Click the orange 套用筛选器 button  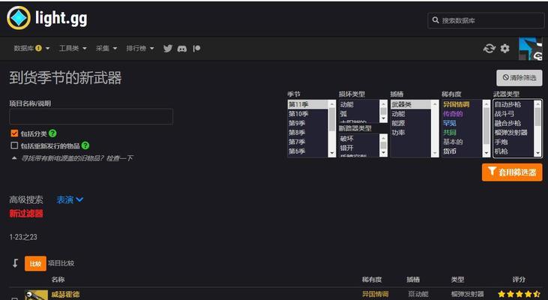coord(512,172)
